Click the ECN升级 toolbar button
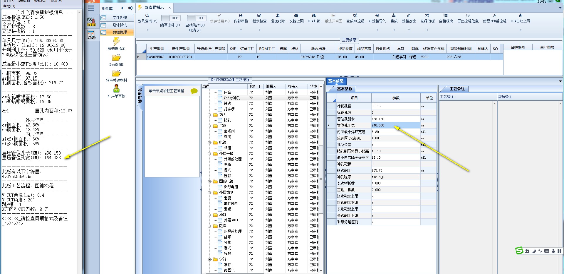 (314, 18)
